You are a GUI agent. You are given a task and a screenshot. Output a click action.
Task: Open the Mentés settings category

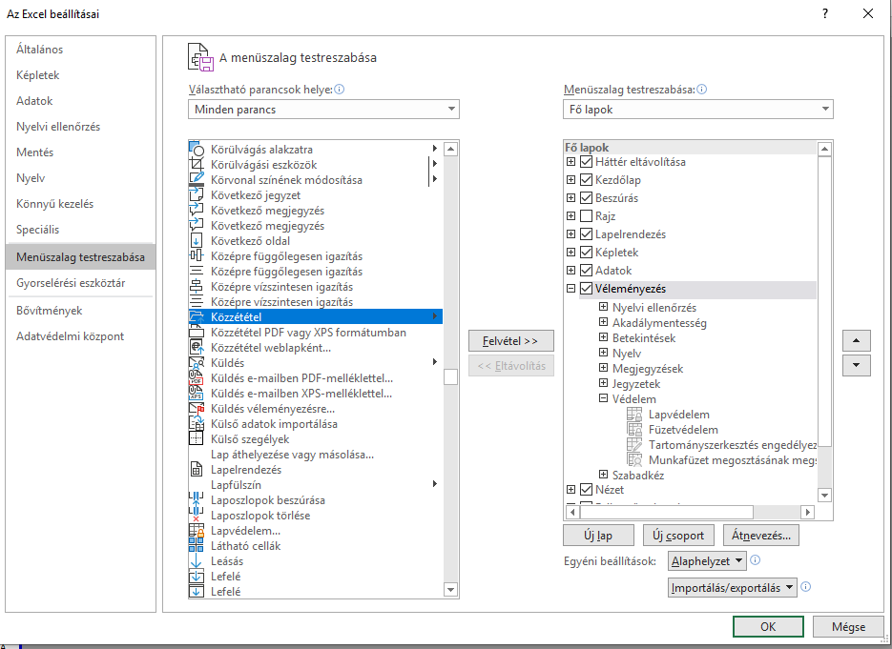point(80,152)
